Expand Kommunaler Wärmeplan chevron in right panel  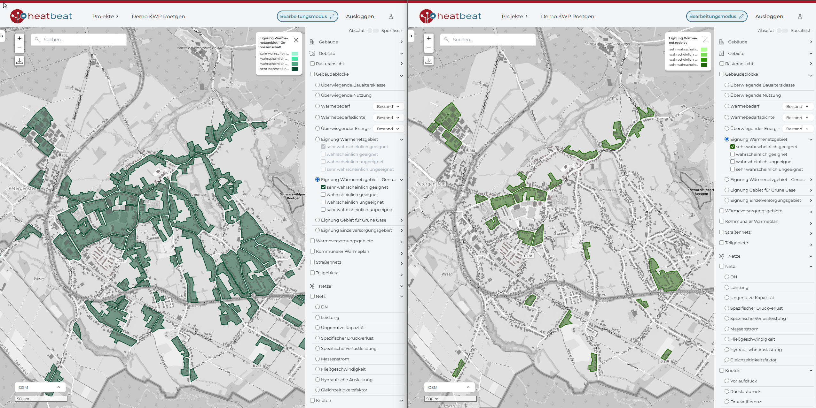pos(811,223)
